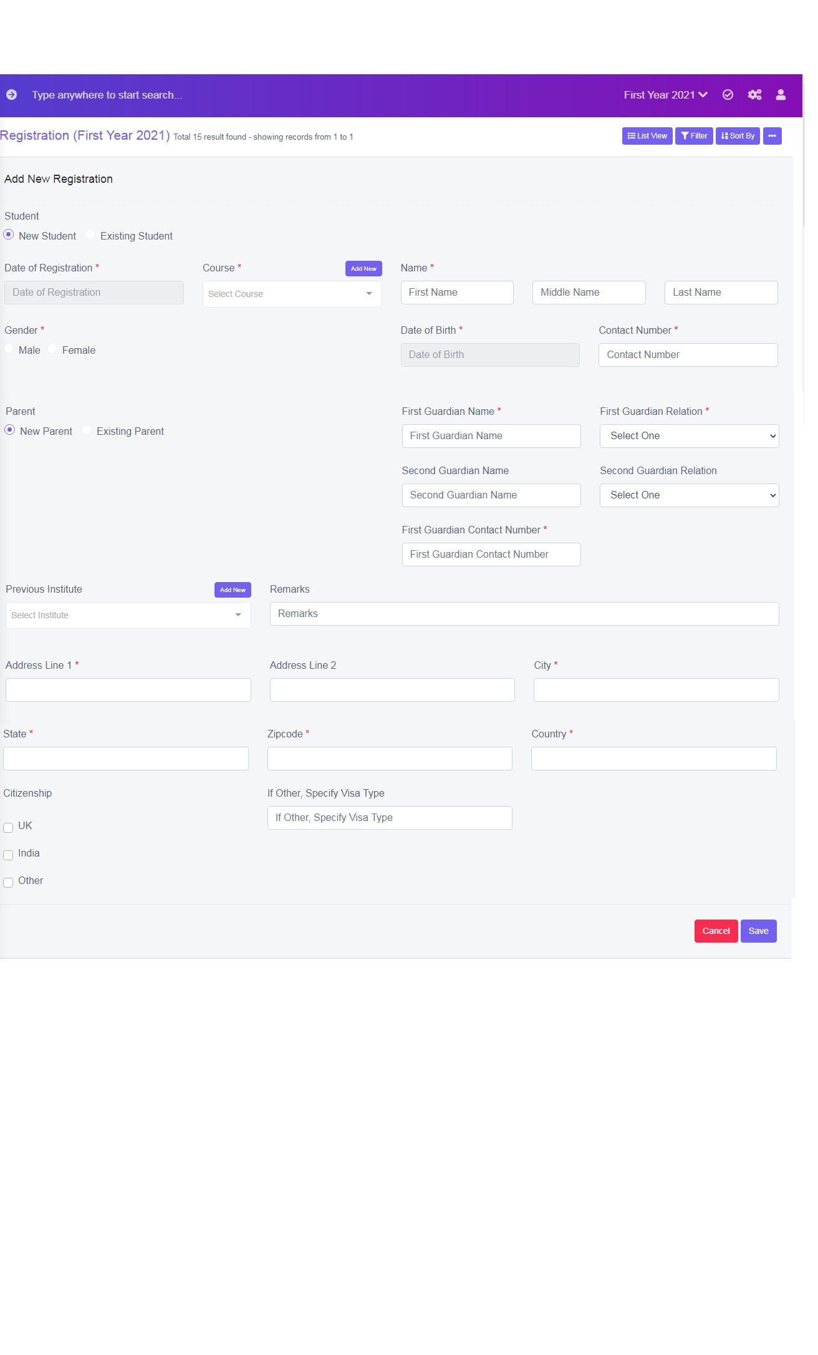Click the Save button
Viewport: 818px width, 1355px height.
click(758, 931)
